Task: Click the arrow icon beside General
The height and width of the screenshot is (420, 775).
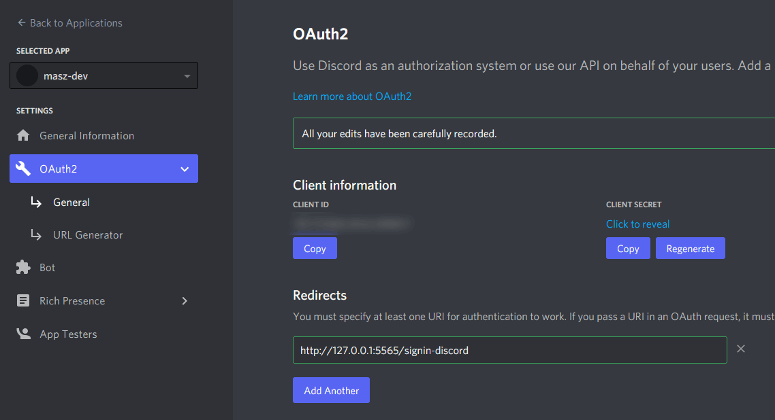Action: point(36,202)
